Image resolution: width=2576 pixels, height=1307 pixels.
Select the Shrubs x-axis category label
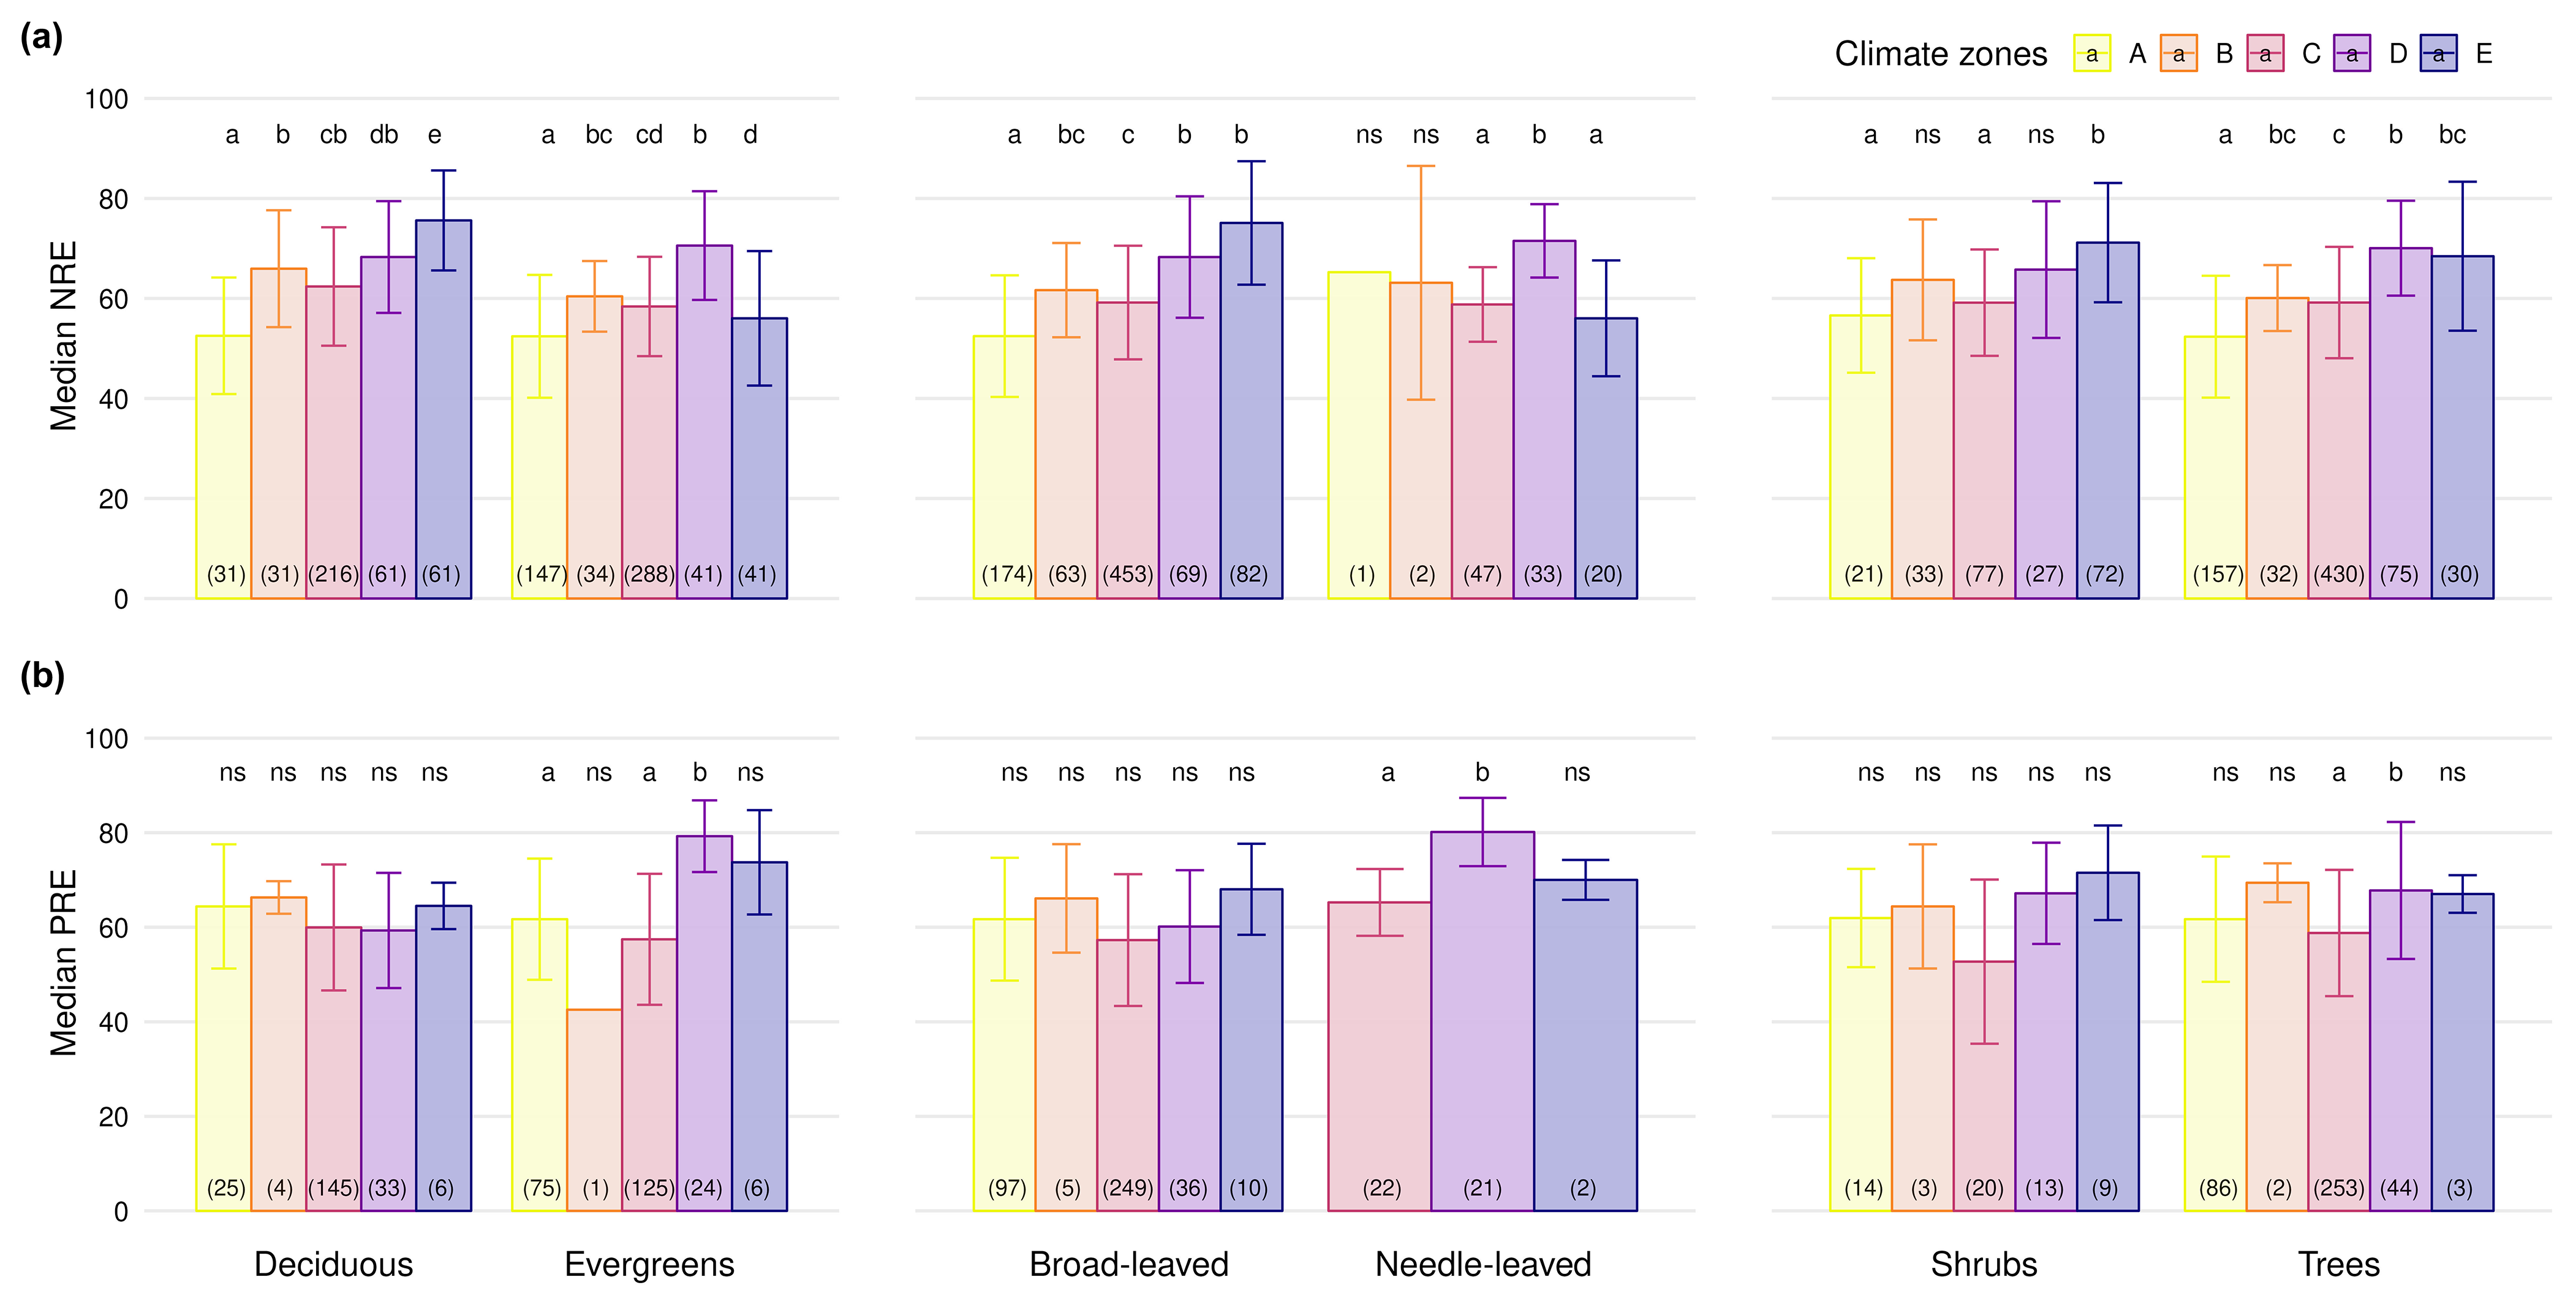(x=1983, y=1264)
